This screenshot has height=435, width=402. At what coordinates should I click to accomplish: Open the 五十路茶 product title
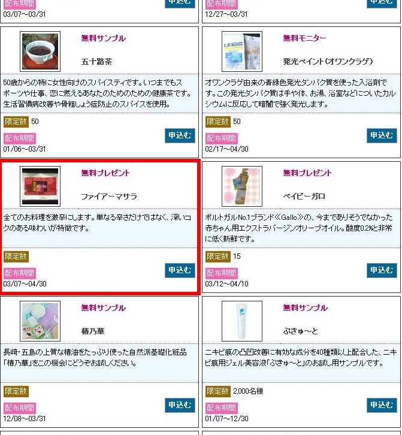click(x=96, y=61)
